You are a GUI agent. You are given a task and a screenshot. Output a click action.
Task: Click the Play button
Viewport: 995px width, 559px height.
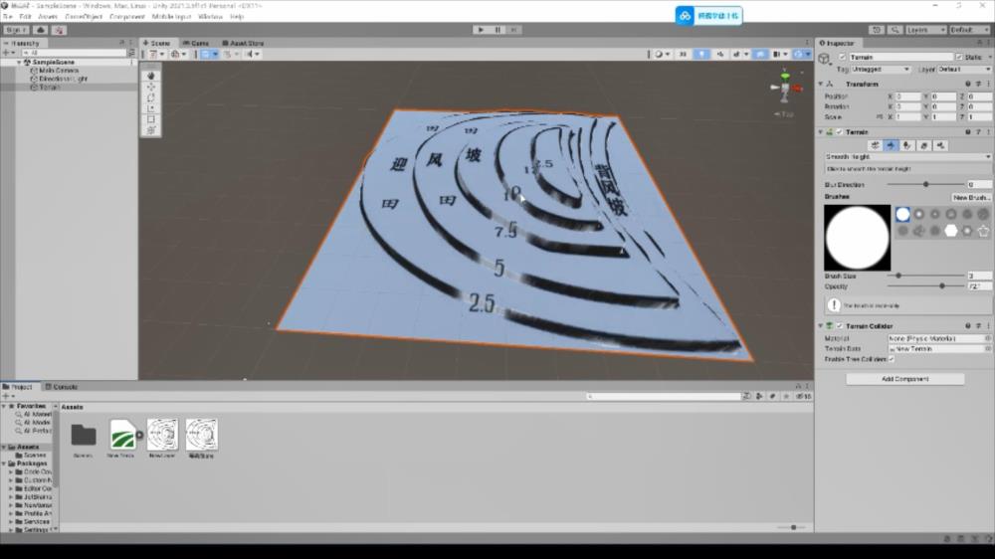(x=481, y=29)
